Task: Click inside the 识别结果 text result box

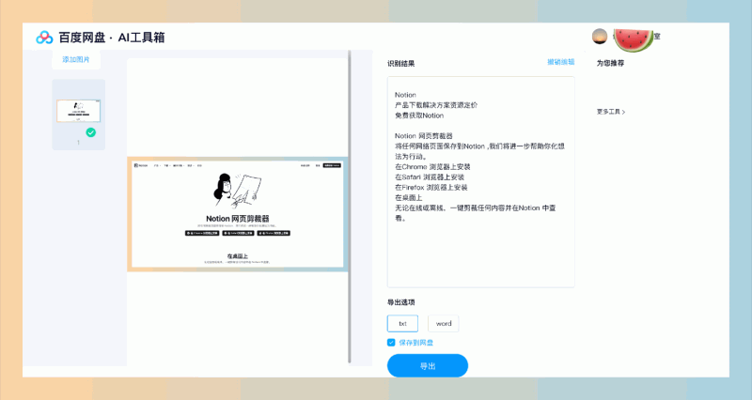Action: [x=480, y=182]
